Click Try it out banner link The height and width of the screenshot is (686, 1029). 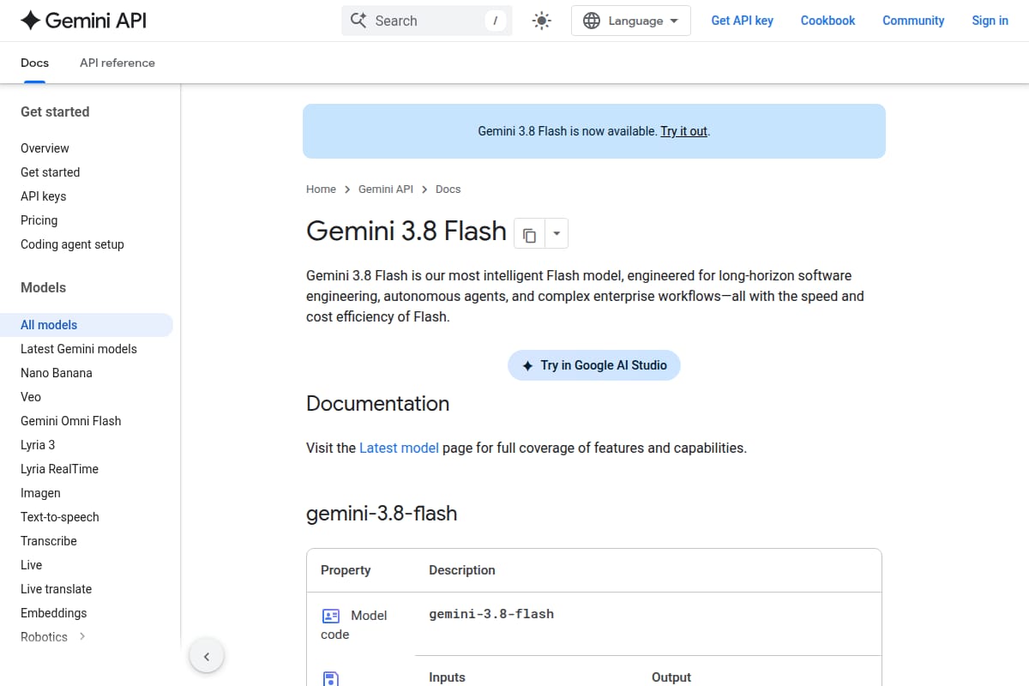[x=683, y=131]
